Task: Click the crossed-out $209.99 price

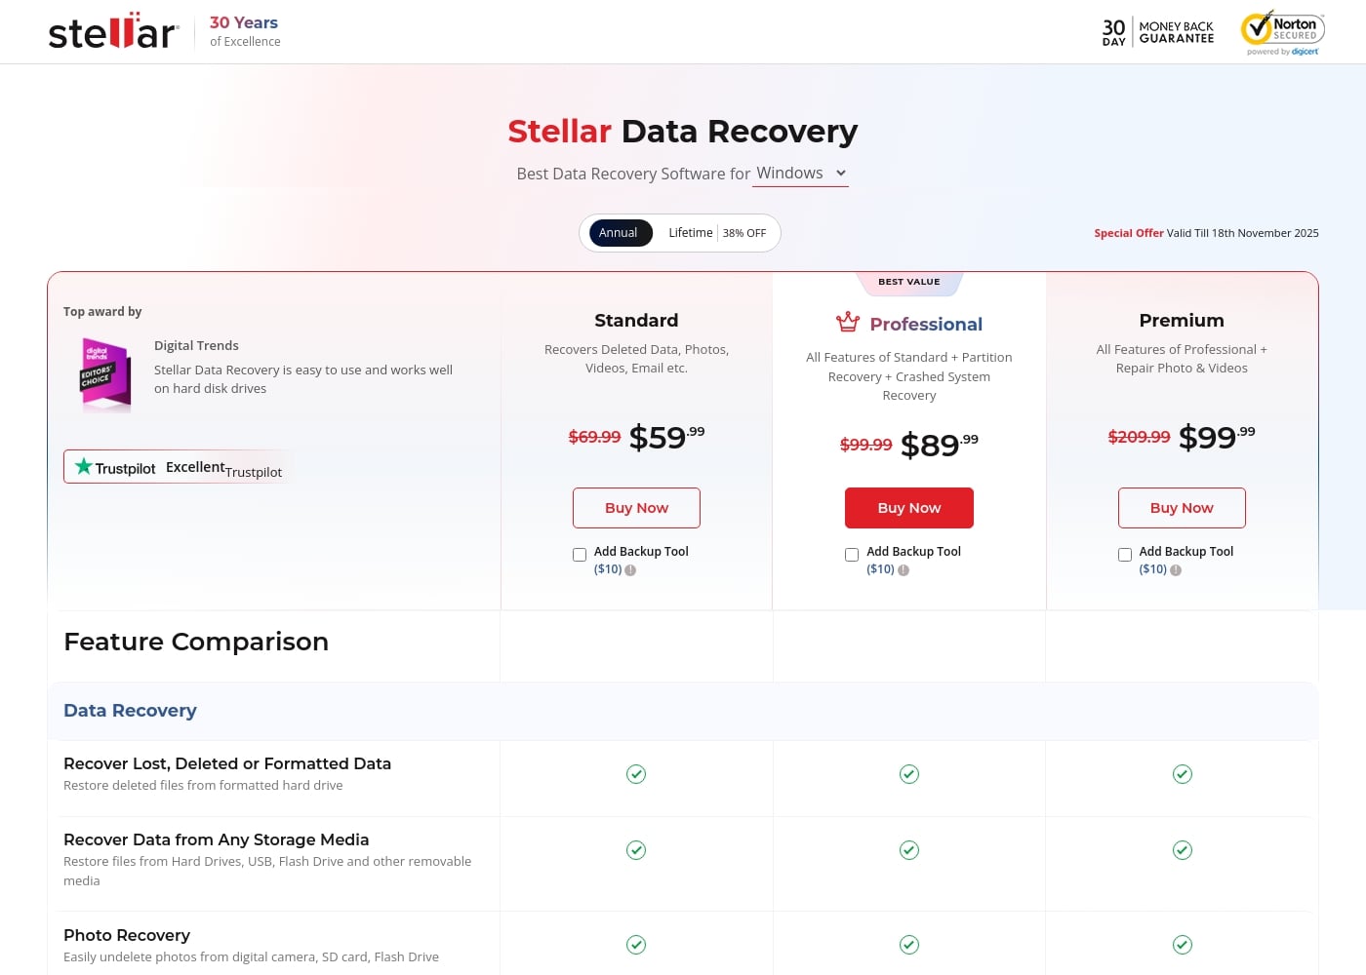Action: click(1139, 437)
